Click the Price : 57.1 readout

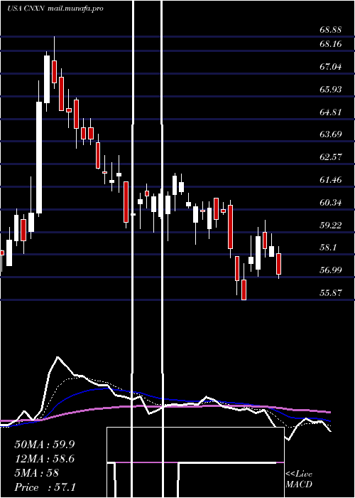(45, 487)
